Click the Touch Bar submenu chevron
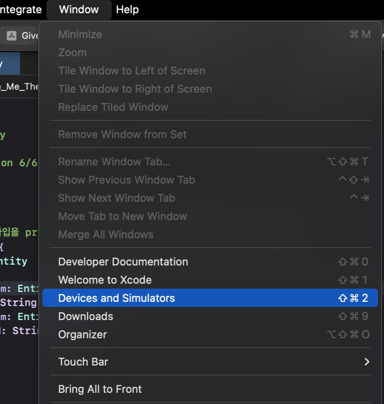Image resolution: width=384 pixels, height=404 pixels. 367,362
